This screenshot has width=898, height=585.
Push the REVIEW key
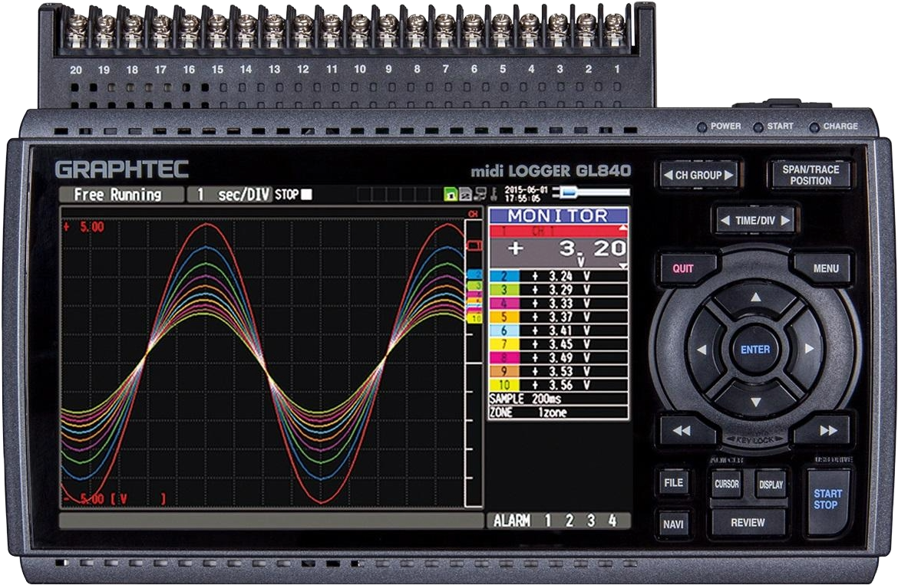(x=748, y=522)
